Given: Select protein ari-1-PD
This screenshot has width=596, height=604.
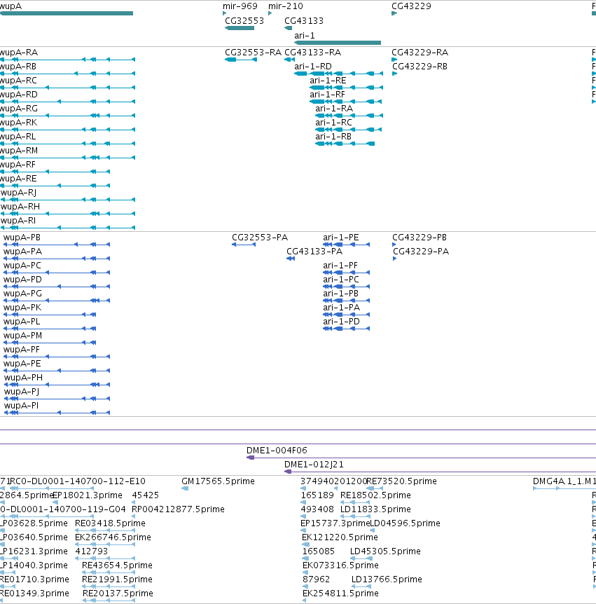Looking at the screenshot, I should (x=347, y=329).
